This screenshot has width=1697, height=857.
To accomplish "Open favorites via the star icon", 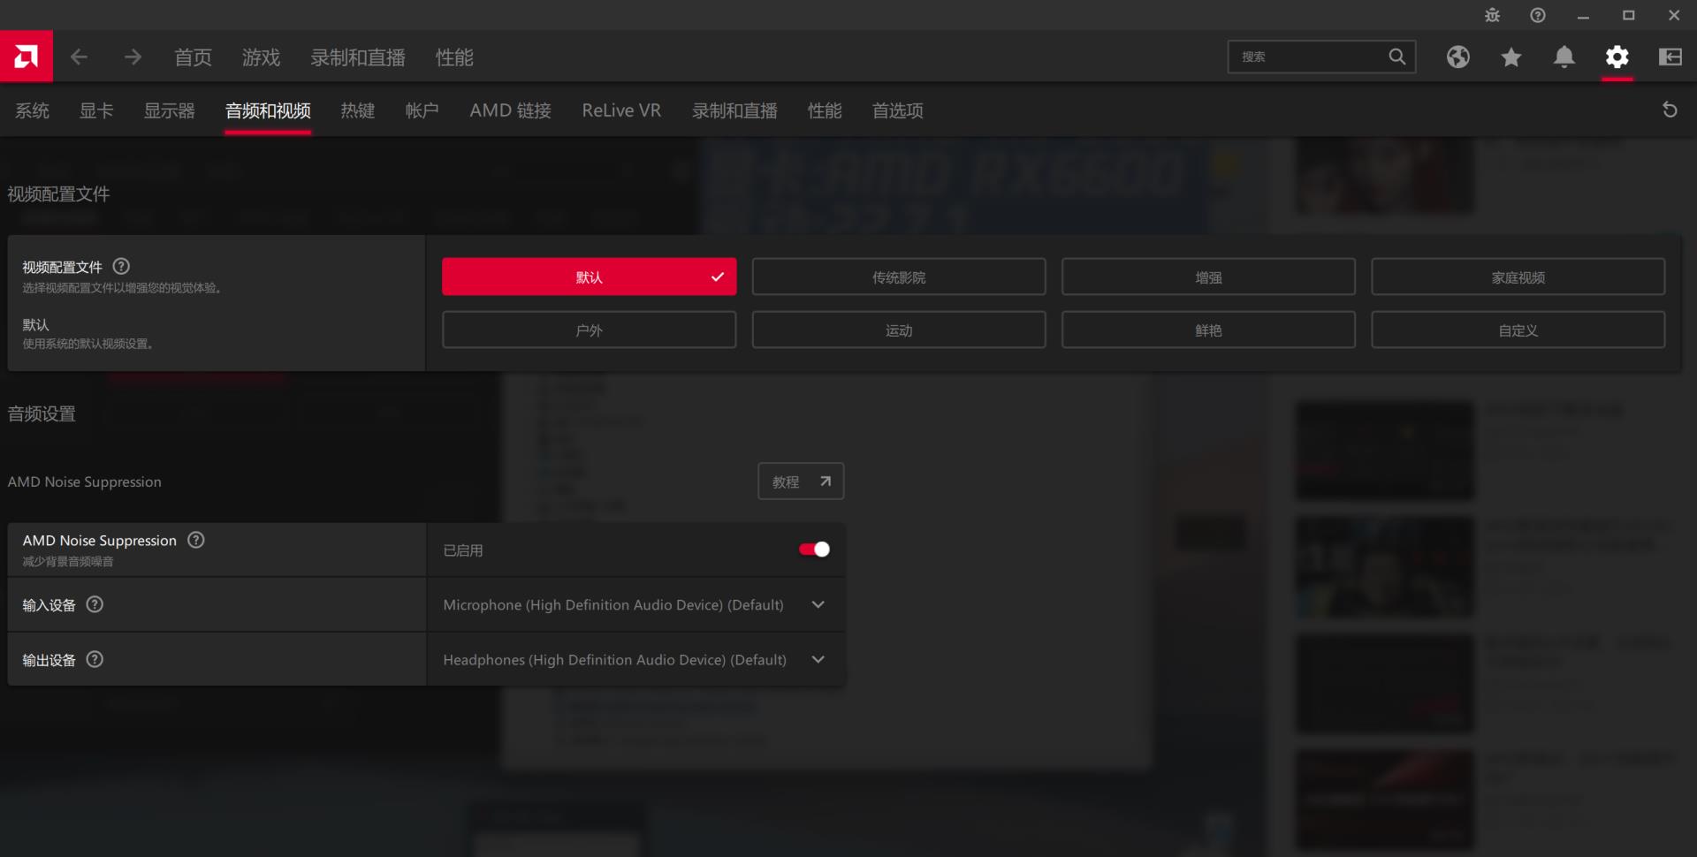I will pos(1511,57).
